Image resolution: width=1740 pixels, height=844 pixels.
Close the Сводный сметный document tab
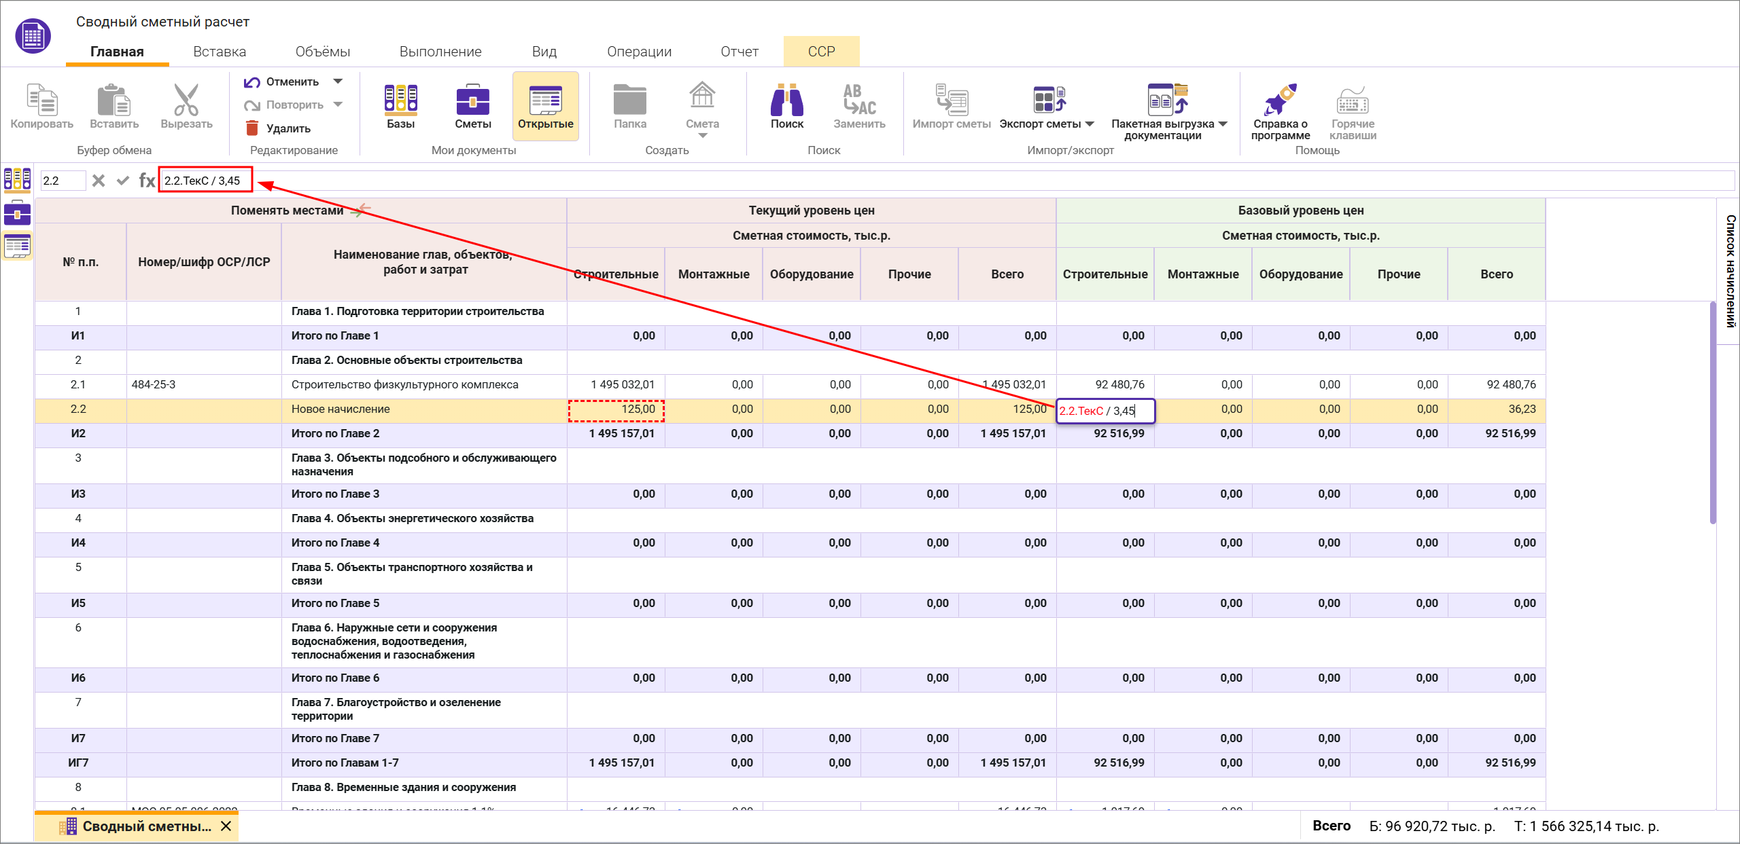click(x=226, y=826)
